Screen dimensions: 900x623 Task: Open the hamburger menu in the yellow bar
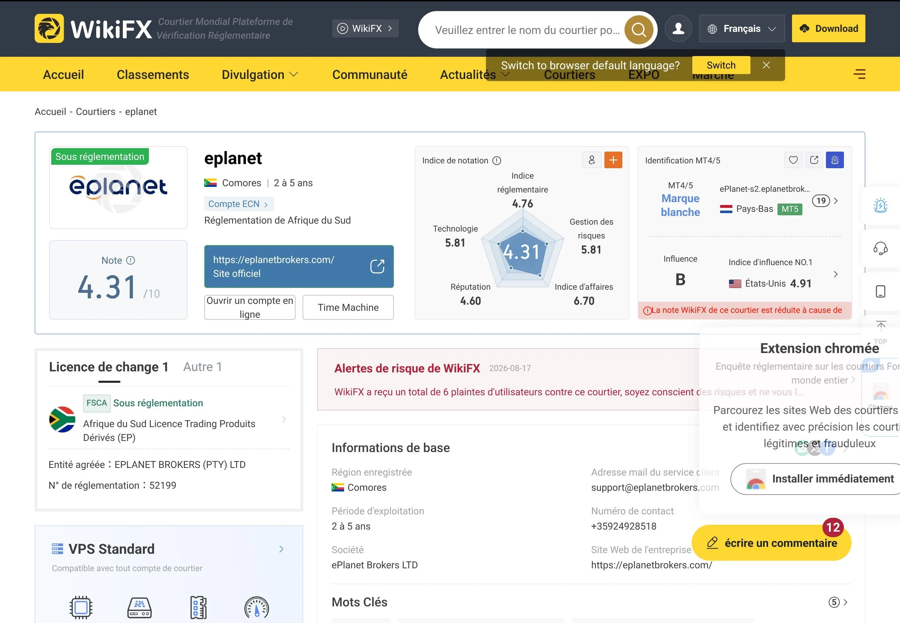pos(859,74)
